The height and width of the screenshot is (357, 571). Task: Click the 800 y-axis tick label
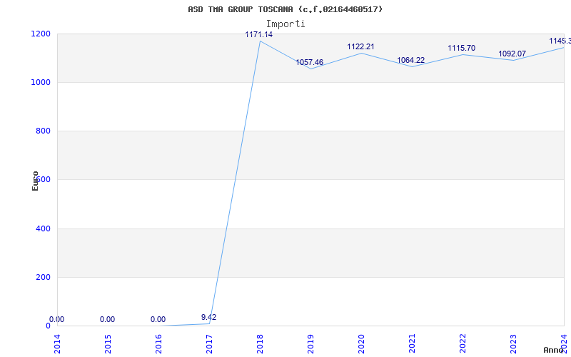pos(44,131)
